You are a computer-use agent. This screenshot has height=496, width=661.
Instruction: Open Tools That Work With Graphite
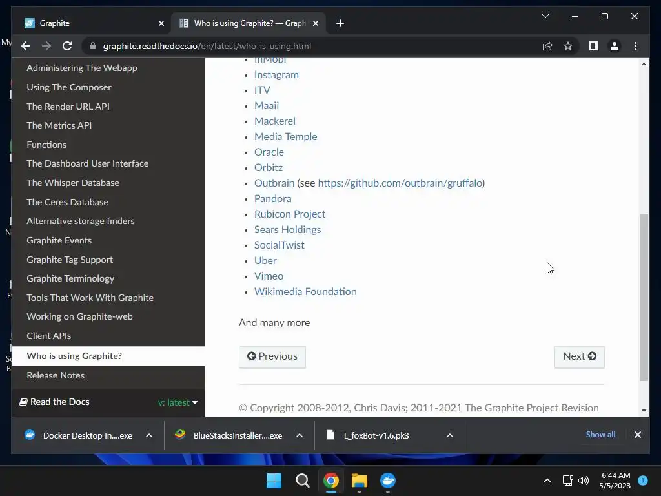pyautogui.click(x=90, y=298)
